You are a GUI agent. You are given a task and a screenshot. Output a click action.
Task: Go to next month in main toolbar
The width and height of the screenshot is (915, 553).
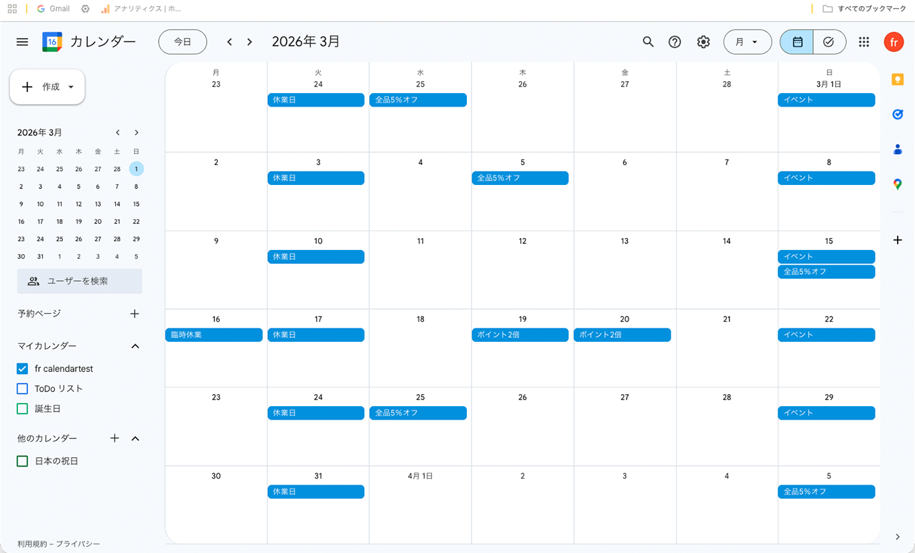(249, 42)
